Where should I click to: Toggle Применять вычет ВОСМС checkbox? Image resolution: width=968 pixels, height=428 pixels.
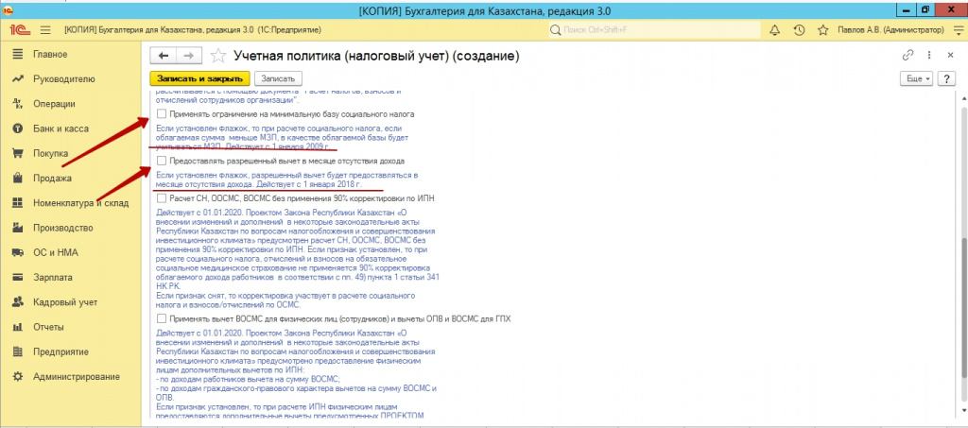(x=162, y=318)
